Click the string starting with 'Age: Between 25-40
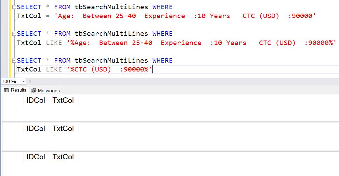339x176 pixels. click(185, 16)
